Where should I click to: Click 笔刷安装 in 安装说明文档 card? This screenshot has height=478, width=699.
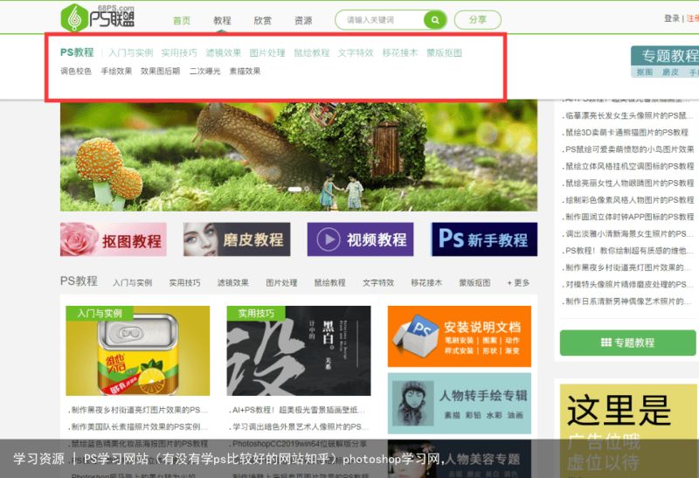coord(459,341)
